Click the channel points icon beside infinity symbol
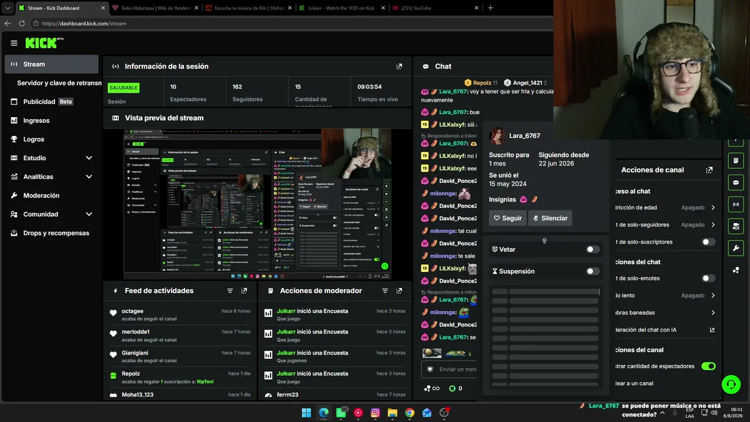Image resolution: width=750 pixels, height=422 pixels. point(427,388)
